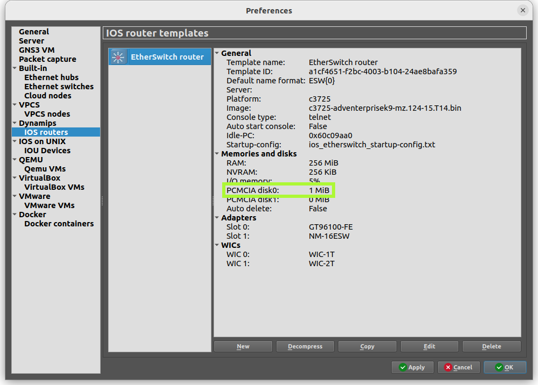
Task: Collapse the Dynamips tree section
Action: [15, 123]
